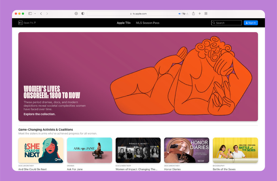This screenshot has width=277, height=181.
Task: Open the Women of Impact thumbnail
Action: (138, 150)
